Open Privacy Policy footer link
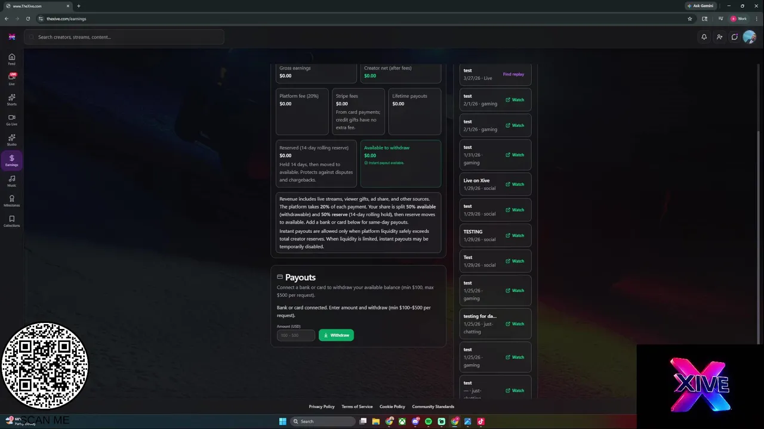The width and height of the screenshot is (764, 429). click(322, 407)
